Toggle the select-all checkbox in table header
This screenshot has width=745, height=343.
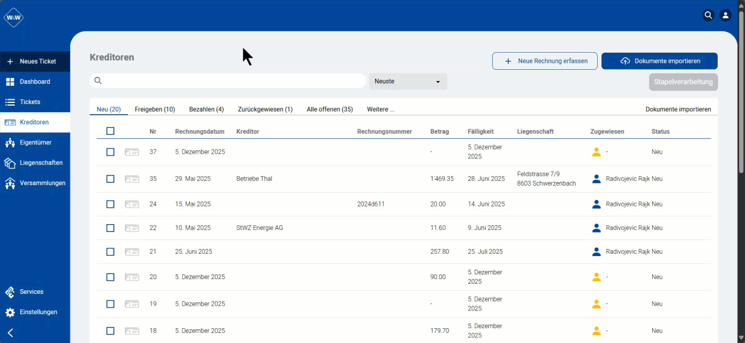[110, 131]
